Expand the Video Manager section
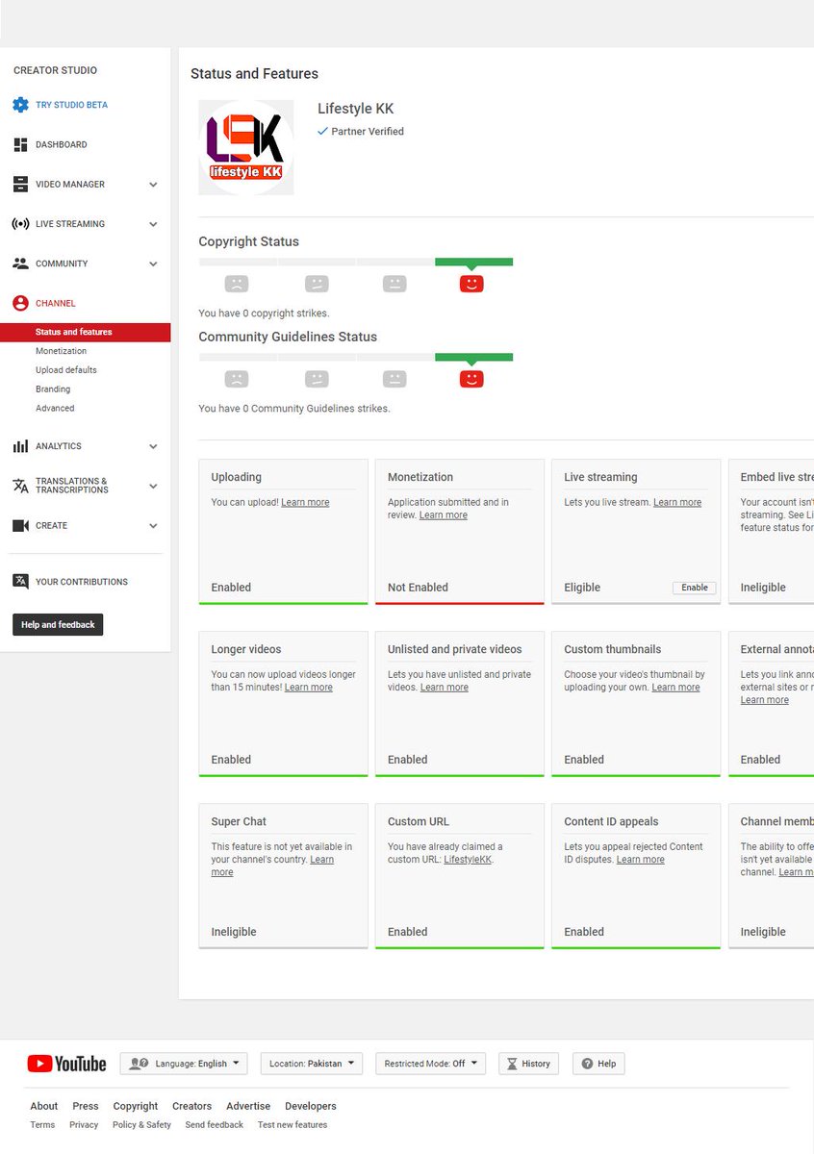This screenshot has height=1154, width=814. coord(153,185)
